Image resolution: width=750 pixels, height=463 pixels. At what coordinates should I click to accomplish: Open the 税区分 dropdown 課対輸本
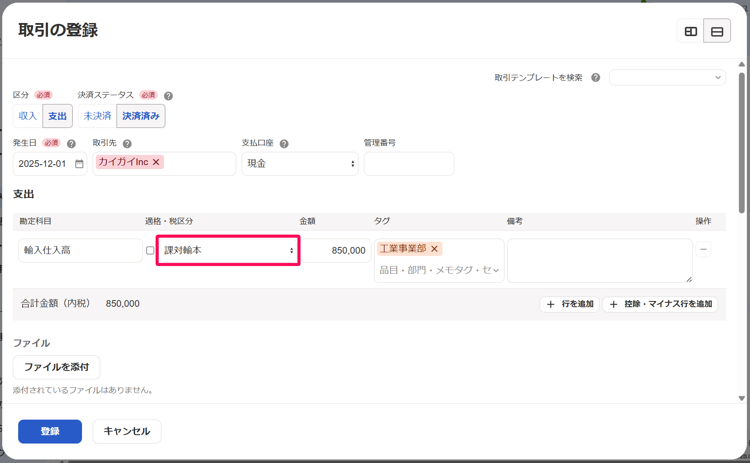click(228, 251)
